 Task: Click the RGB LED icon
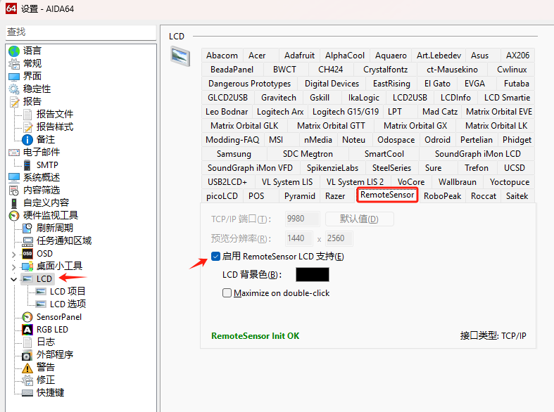tap(27, 330)
